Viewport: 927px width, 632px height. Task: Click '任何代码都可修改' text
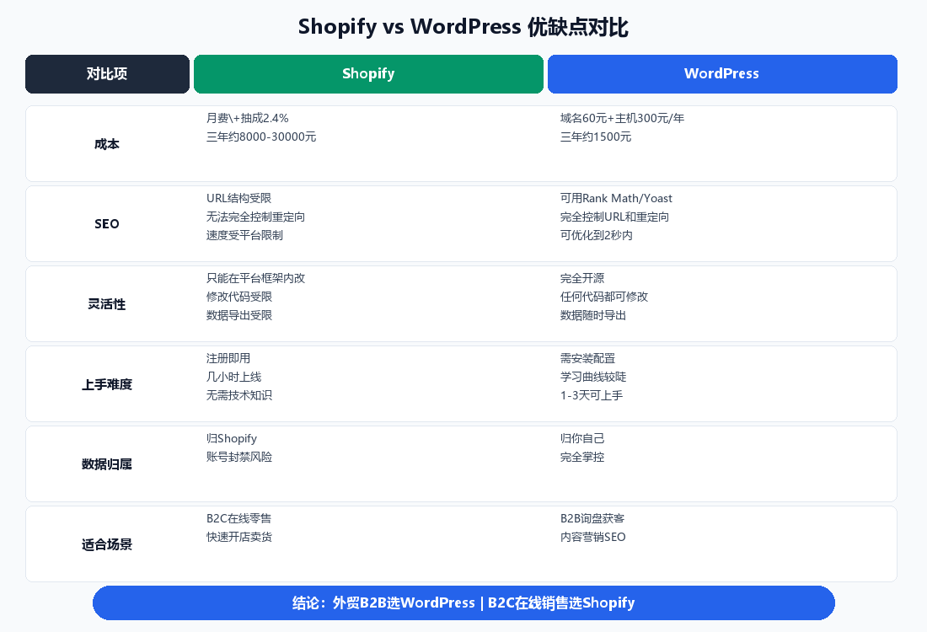tap(603, 297)
